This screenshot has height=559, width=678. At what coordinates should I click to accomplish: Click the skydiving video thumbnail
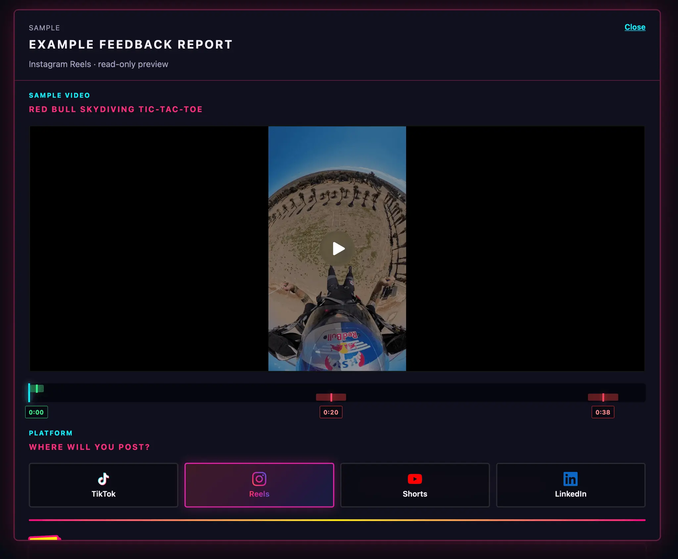(x=337, y=249)
